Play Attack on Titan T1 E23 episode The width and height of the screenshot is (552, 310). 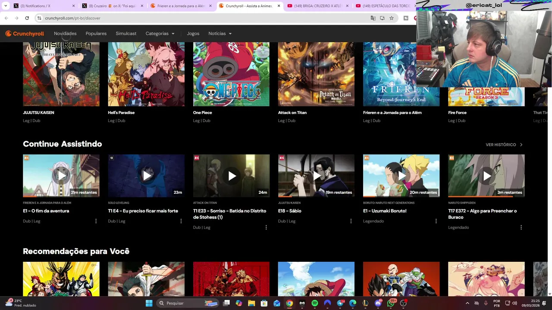point(231,176)
